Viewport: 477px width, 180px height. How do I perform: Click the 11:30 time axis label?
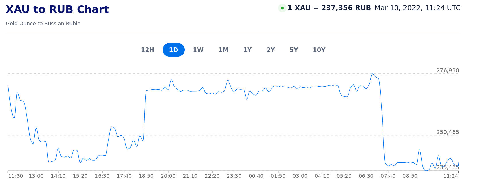pos(16,176)
